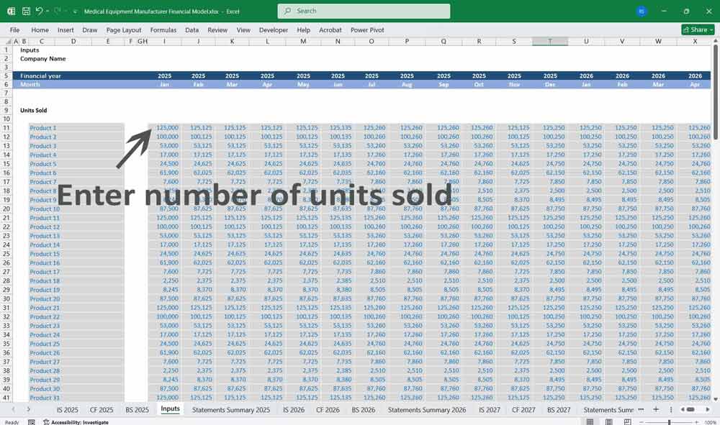Click the Redo arrow icon
Image resolution: width=720 pixels, height=425 pixels.
point(58,12)
